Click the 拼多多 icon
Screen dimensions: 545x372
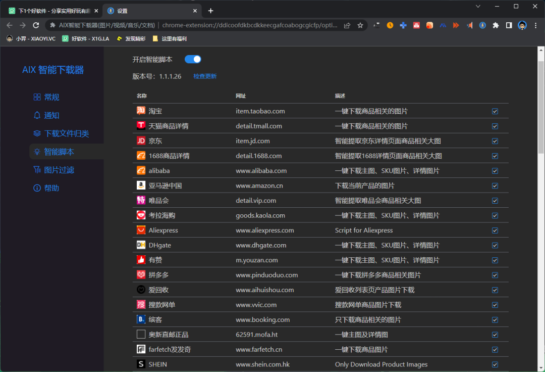141,274
